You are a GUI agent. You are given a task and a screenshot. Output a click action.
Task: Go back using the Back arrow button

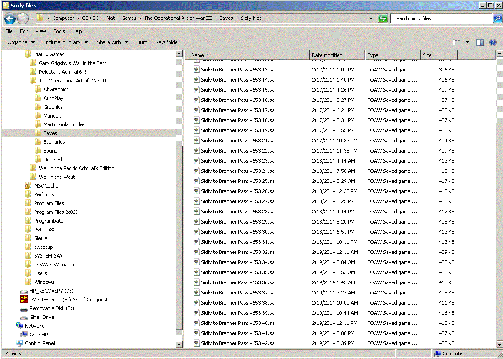coord(10,18)
